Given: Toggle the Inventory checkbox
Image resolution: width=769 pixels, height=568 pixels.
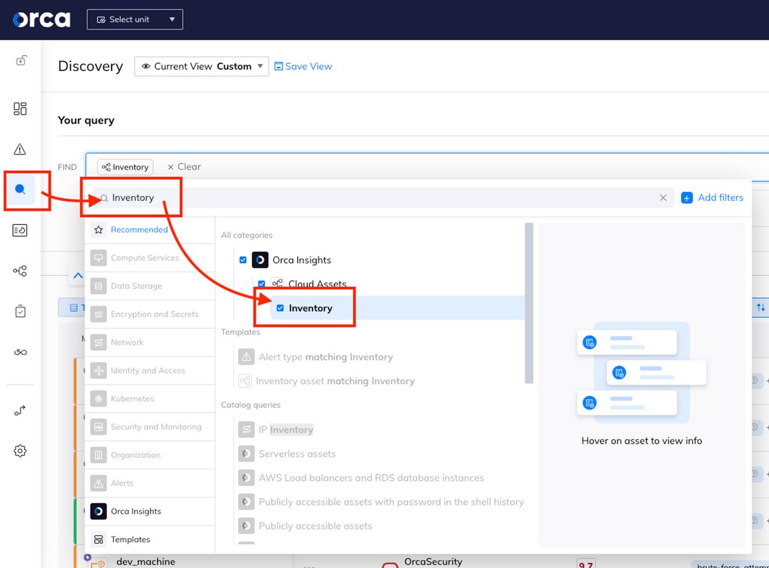Looking at the screenshot, I should coord(280,308).
